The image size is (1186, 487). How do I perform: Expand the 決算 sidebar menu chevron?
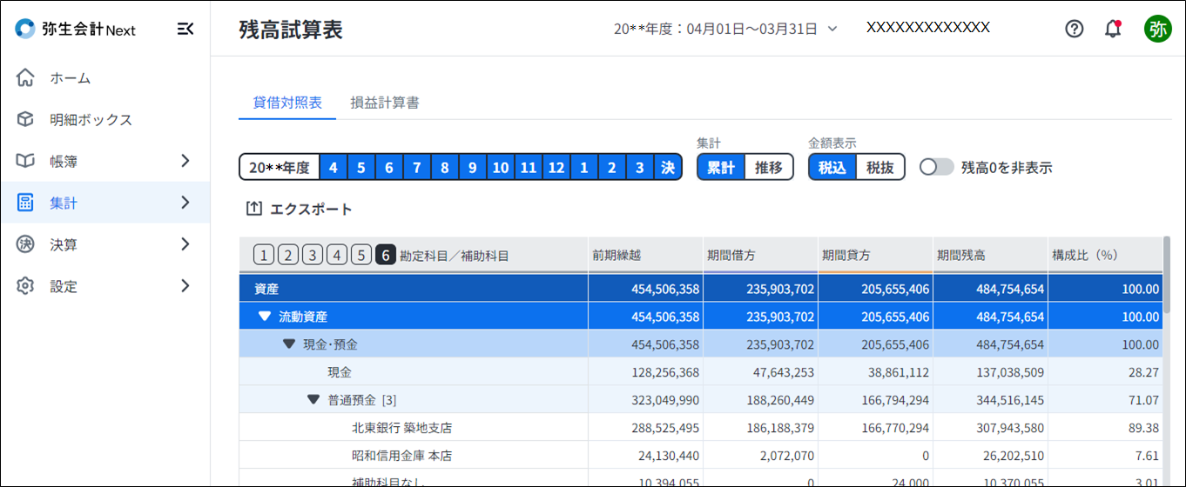185,244
